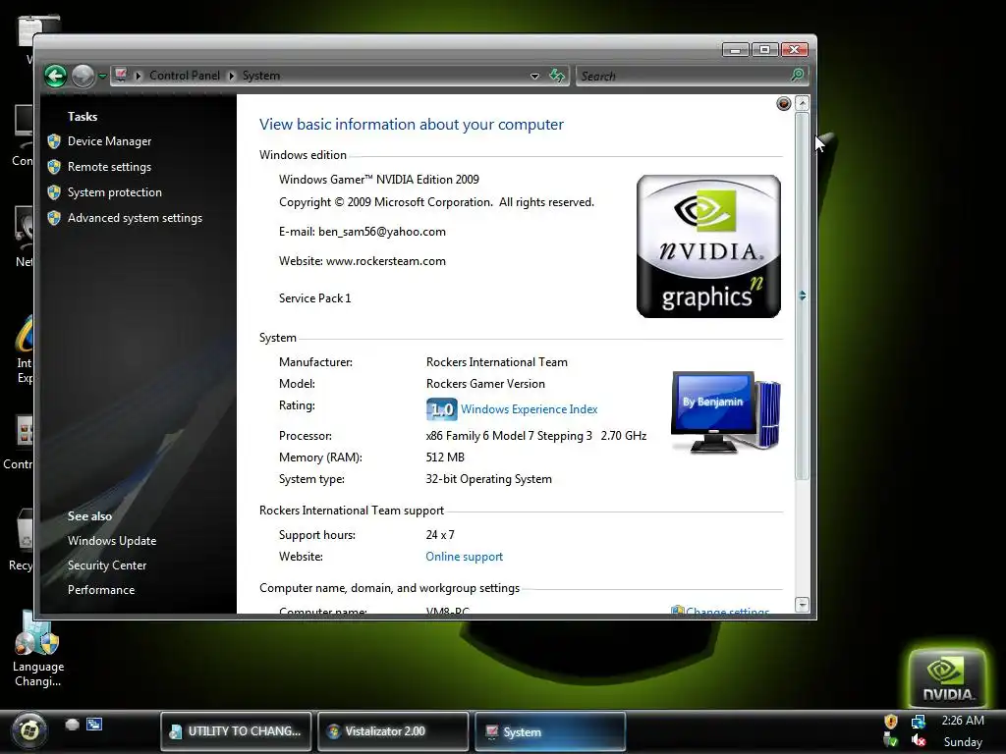This screenshot has width=1006, height=754.
Task: Click the Windows Experience Index link
Action: [x=530, y=409]
